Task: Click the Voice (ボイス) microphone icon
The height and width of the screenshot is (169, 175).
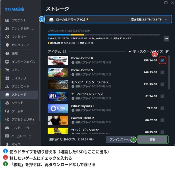Action: [x=7, y=144]
